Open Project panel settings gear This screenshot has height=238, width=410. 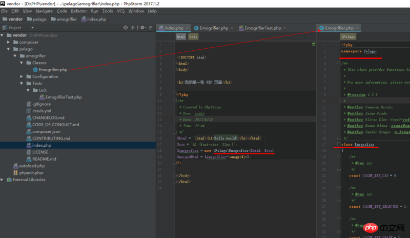142,28
